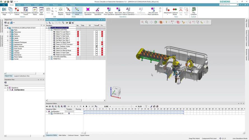This screenshot has height=140, width=249.
Task: Toggle Collision Mode
Action: point(175,11)
